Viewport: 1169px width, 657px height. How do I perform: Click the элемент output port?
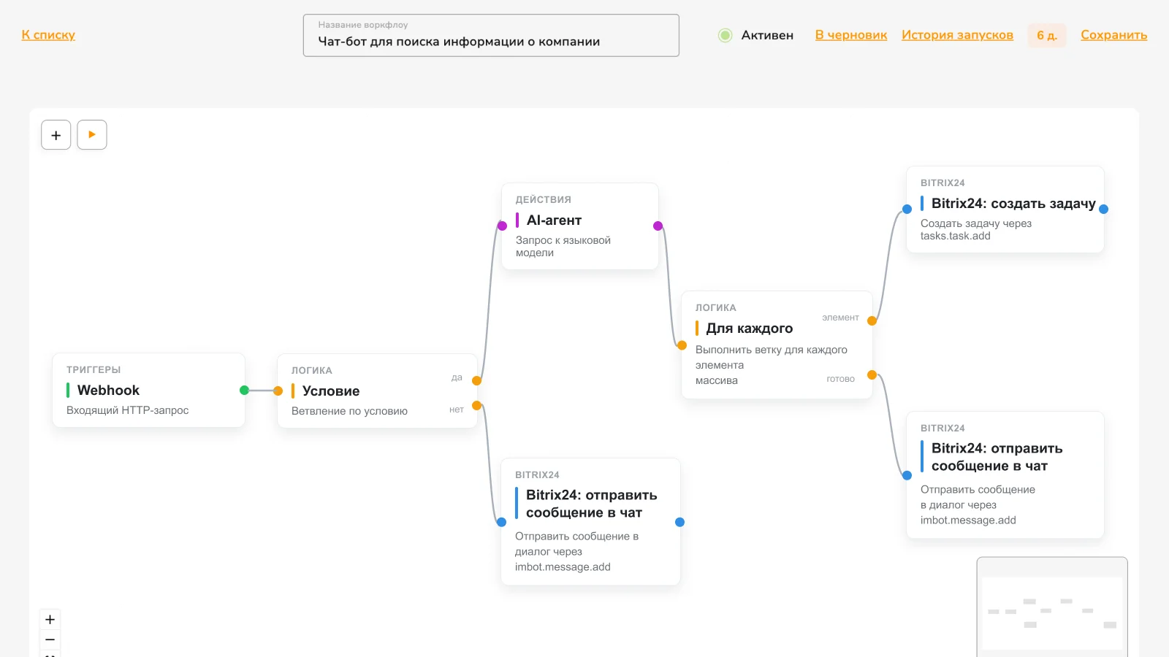[x=872, y=320]
